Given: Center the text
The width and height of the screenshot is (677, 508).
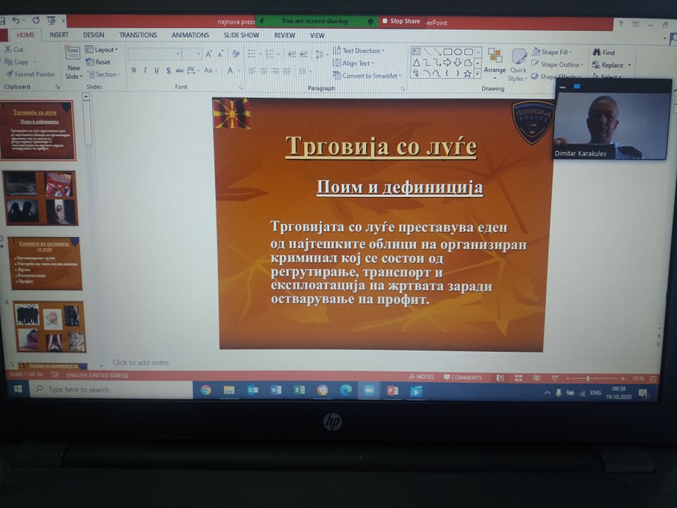Looking at the screenshot, I should click(264, 71).
